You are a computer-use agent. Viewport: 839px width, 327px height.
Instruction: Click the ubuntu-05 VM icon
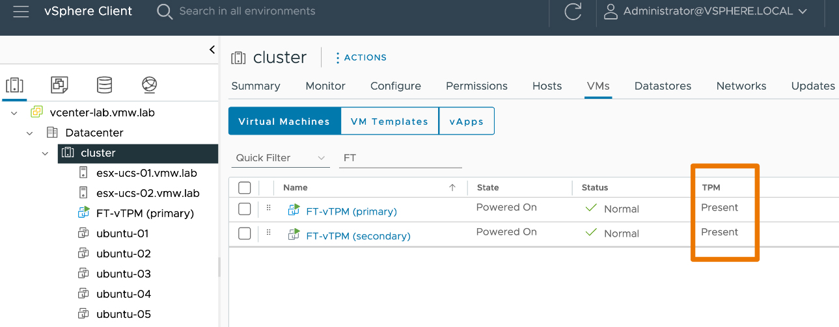[83, 314]
